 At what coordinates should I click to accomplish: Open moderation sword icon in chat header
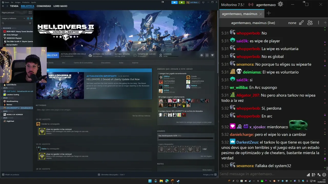tap(301, 23)
